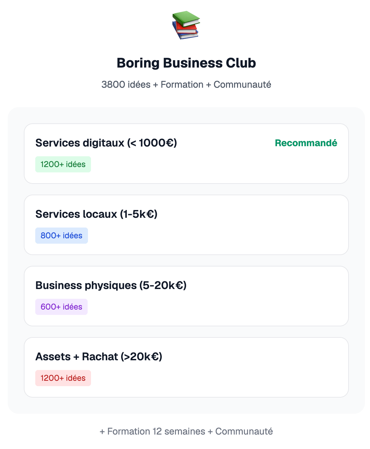This screenshot has width=370, height=449.
Task: Click the Services digitaux (< 1000€) title
Action: click(106, 143)
